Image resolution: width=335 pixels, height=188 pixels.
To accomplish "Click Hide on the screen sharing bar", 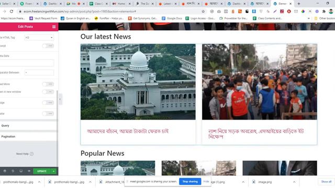I will [206, 181].
